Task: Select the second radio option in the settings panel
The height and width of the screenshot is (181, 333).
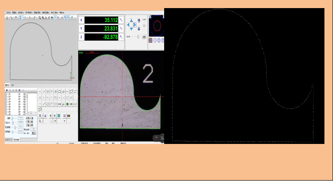Action: [27, 121]
